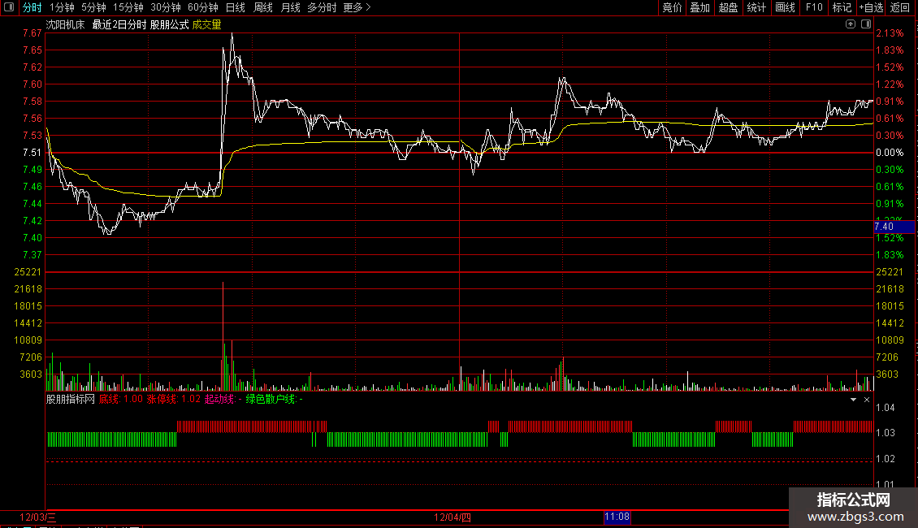918x528 pixels.
Task: Open the 统计 statistics button
Action: pyautogui.click(x=756, y=7)
